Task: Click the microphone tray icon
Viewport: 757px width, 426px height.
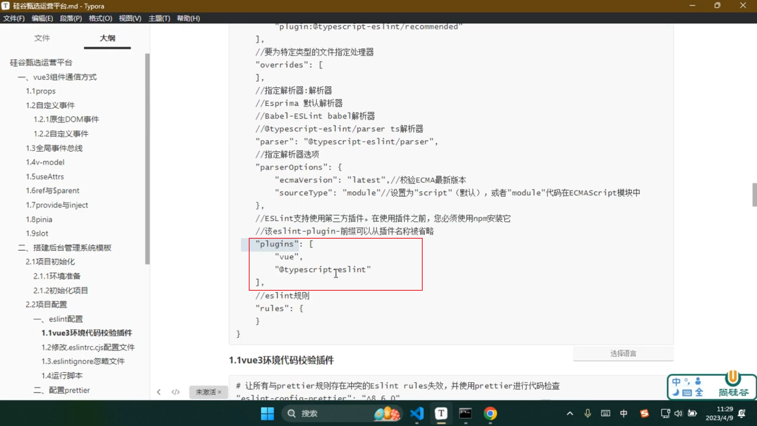Action: tap(587, 413)
